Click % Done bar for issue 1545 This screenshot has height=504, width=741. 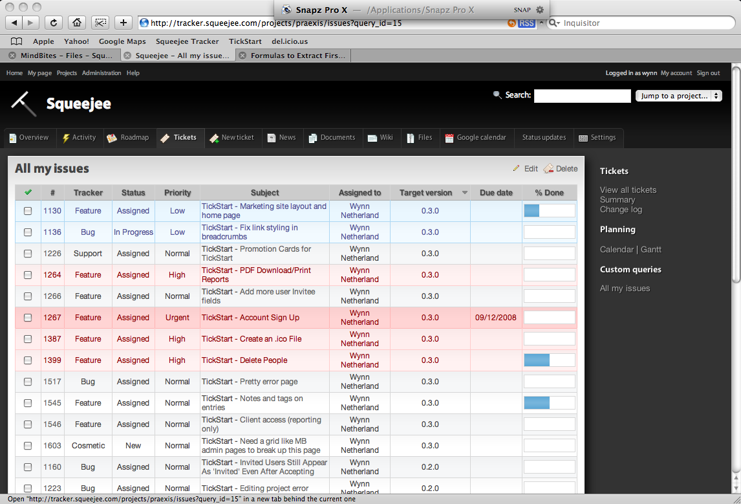(549, 403)
